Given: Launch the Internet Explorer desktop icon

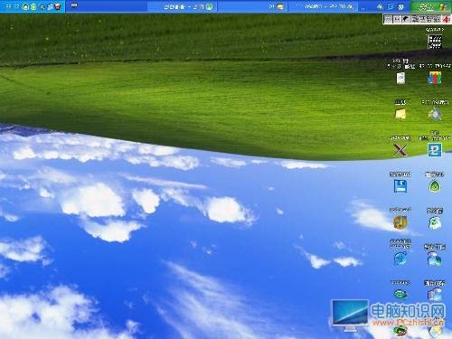Looking at the screenshot, I should (x=400, y=259).
